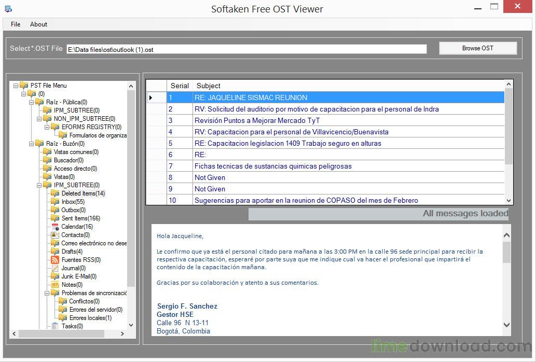This screenshot has height=362, width=536.
Task: Click the OST file path field
Action: point(246,49)
